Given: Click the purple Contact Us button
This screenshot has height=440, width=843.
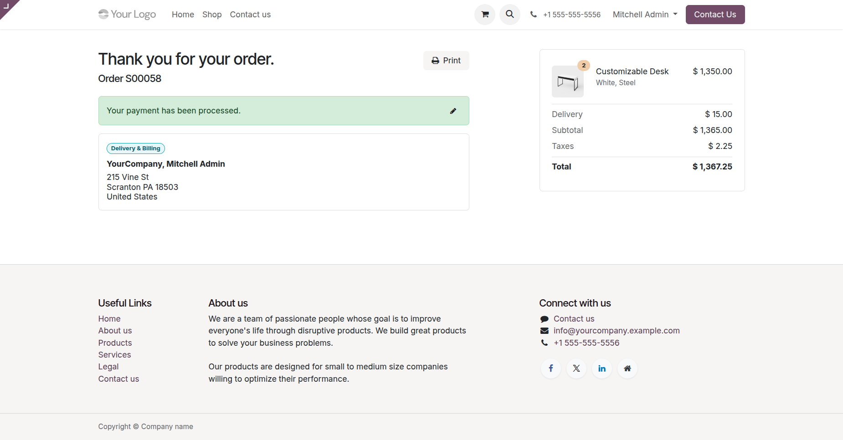Looking at the screenshot, I should coord(714,15).
